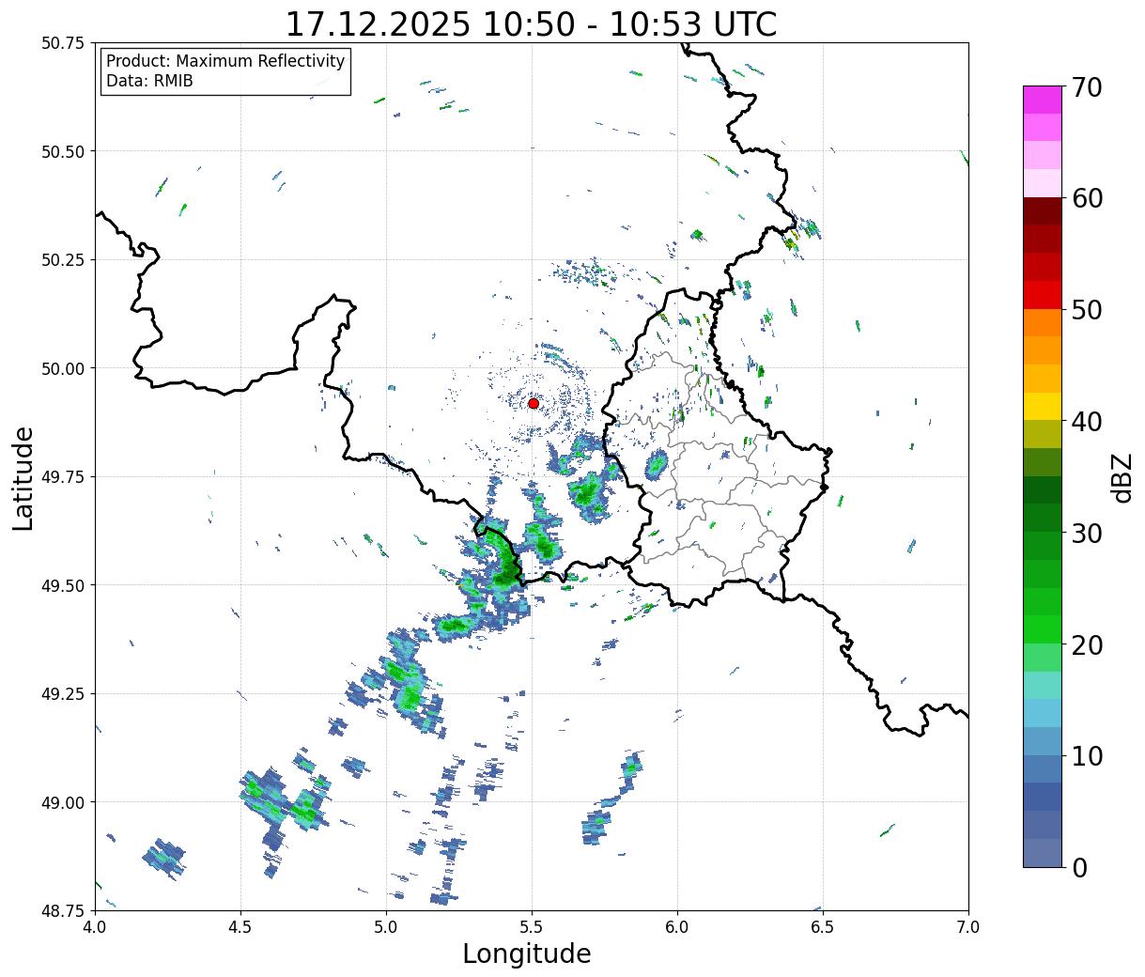
Task: Click the longitude tick label 4.0
Action: pos(94,926)
